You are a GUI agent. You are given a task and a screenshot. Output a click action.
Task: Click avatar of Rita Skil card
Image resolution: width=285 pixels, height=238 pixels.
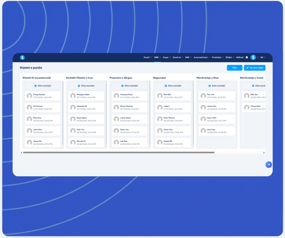coord(160,96)
